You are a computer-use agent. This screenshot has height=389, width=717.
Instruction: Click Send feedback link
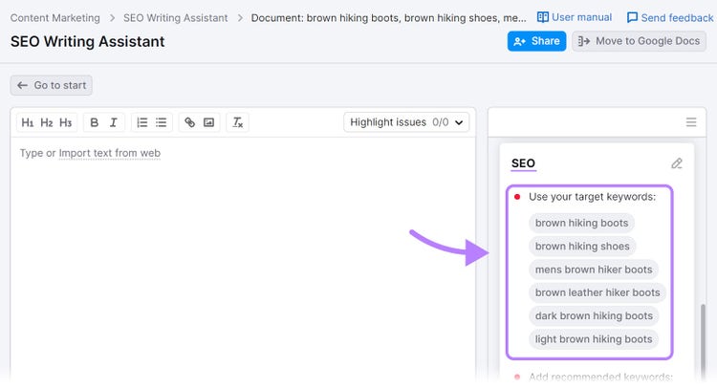point(670,18)
